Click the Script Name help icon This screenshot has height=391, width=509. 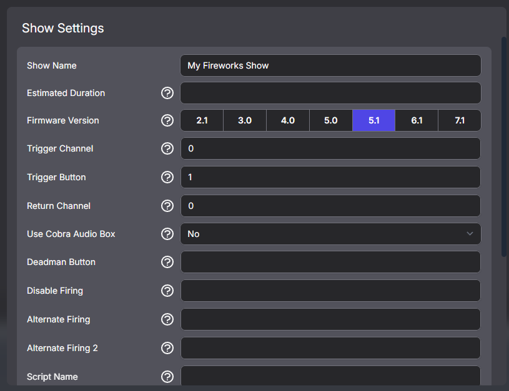click(167, 377)
